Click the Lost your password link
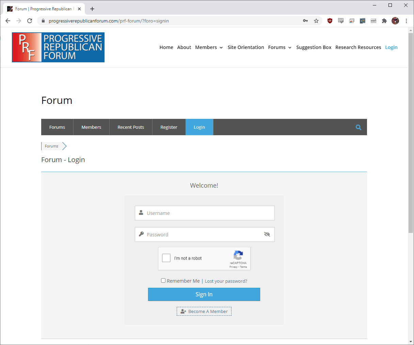 (x=226, y=281)
